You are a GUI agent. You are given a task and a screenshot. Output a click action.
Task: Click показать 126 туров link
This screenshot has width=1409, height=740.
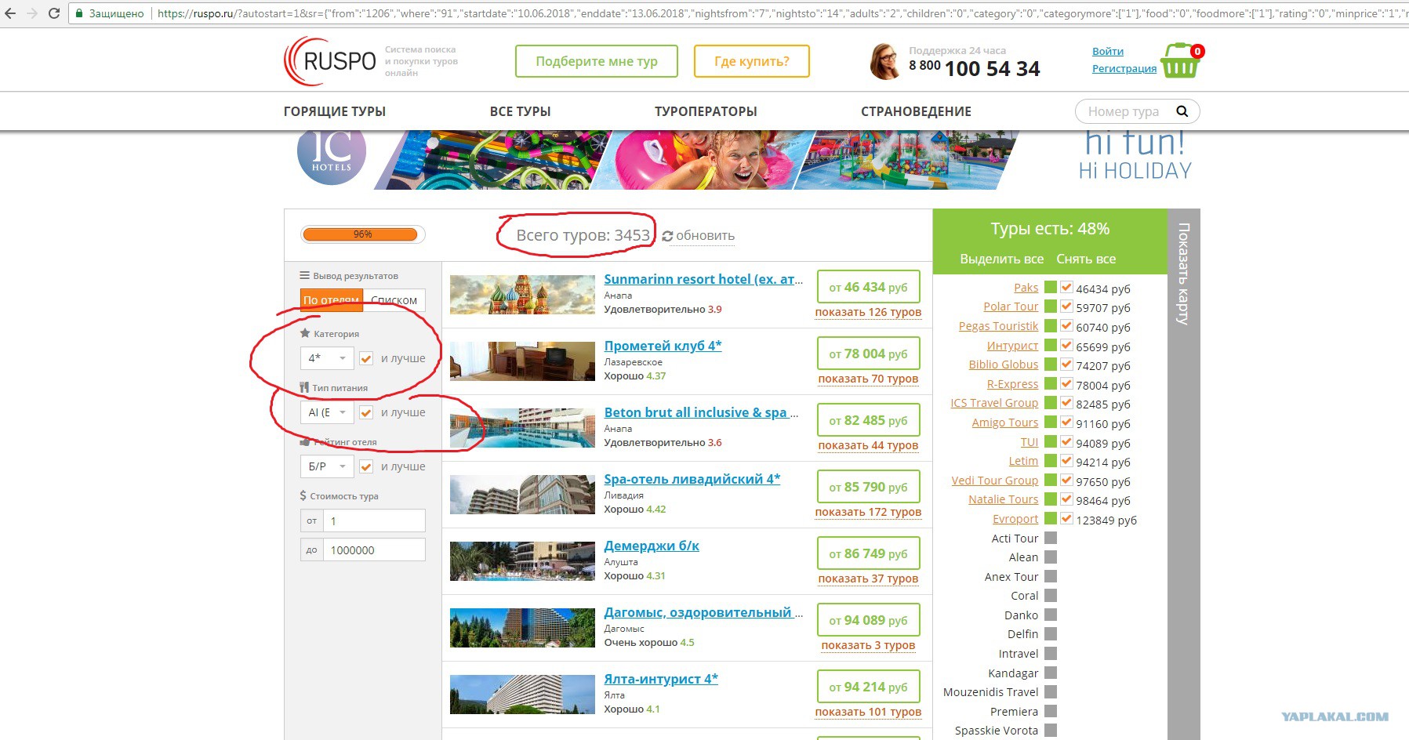tap(868, 312)
